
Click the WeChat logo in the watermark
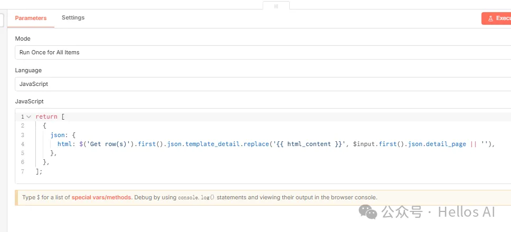coord(368,212)
